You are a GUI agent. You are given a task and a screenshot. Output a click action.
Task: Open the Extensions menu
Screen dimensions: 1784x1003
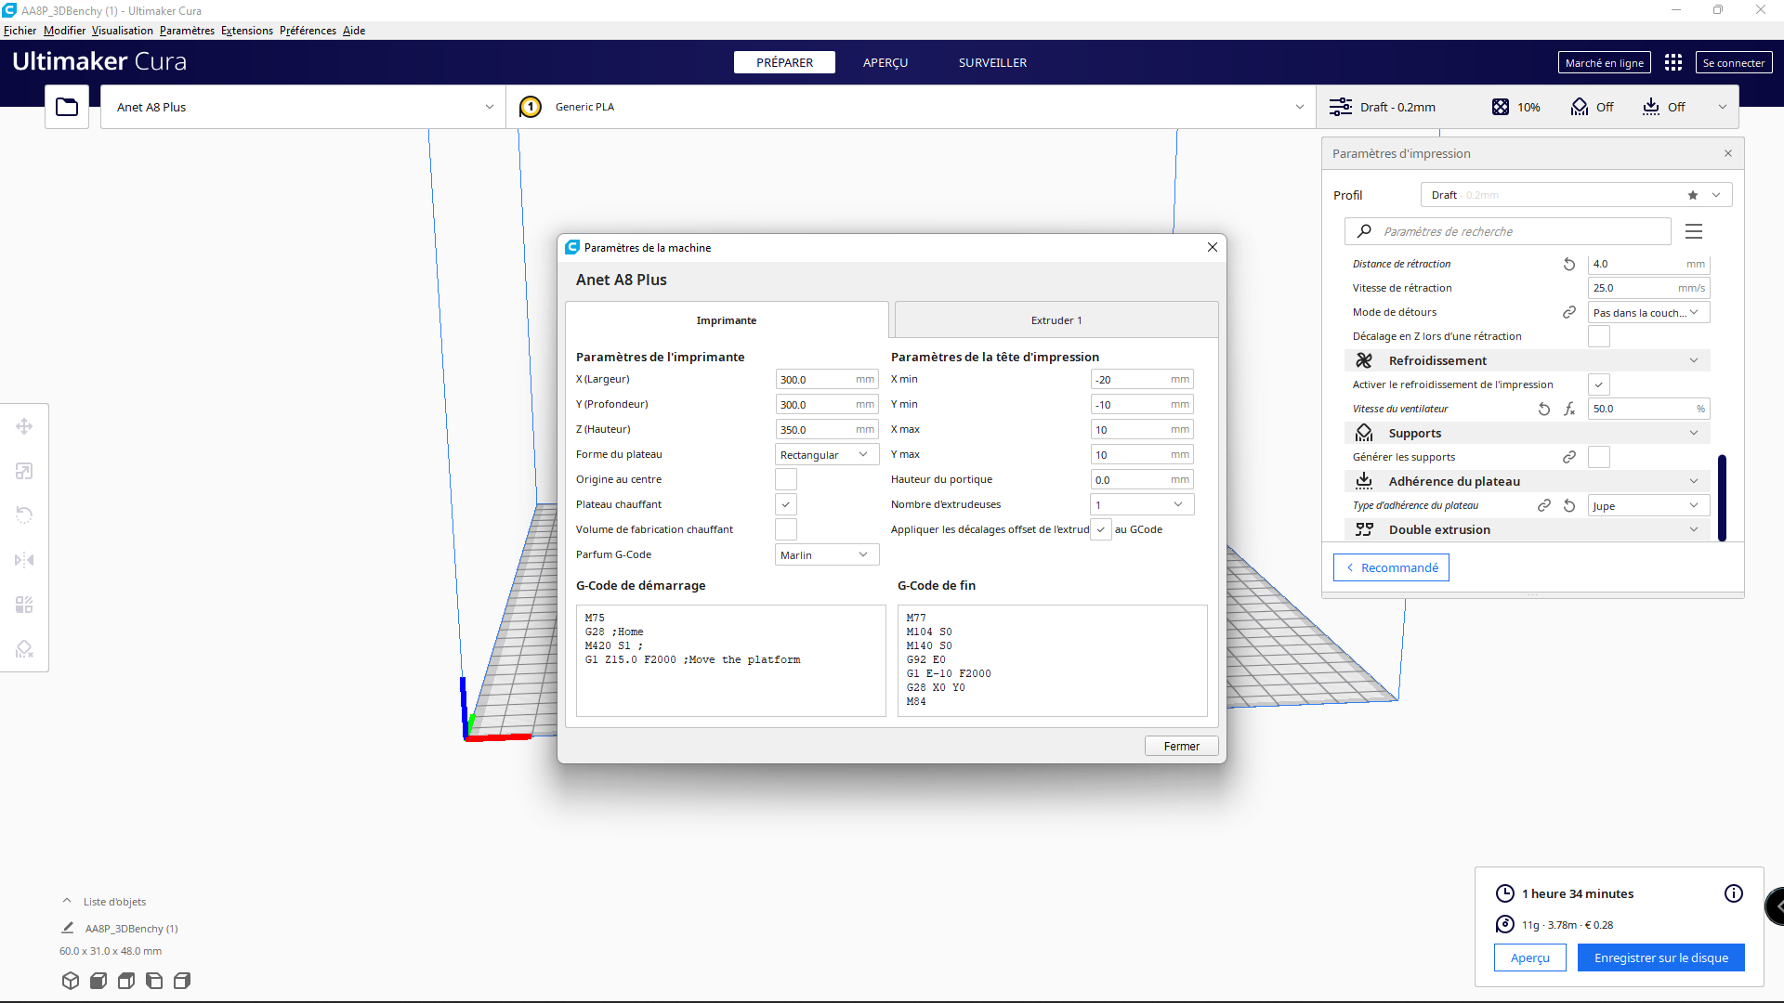(x=246, y=31)
